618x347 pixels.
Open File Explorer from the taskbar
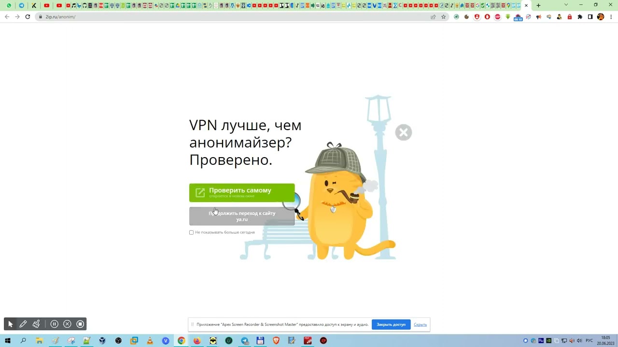click(x=39, y=341)
